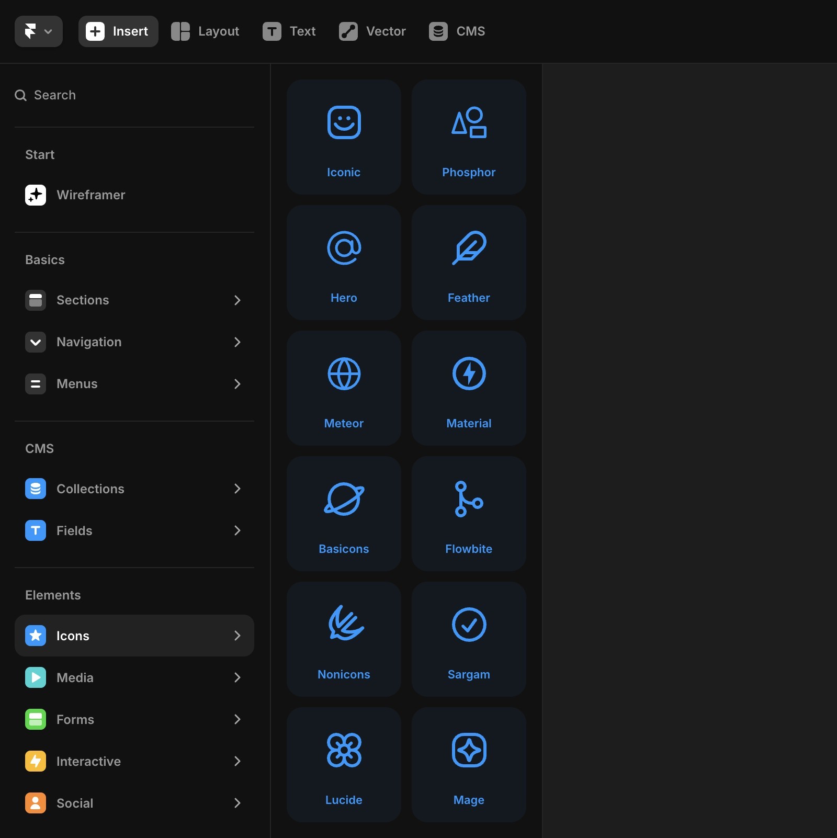The height and width of the screenshot is (838, 837).
Task: Open the Lucide icon library
Action: pyautogui.click(x=343, y=764)
